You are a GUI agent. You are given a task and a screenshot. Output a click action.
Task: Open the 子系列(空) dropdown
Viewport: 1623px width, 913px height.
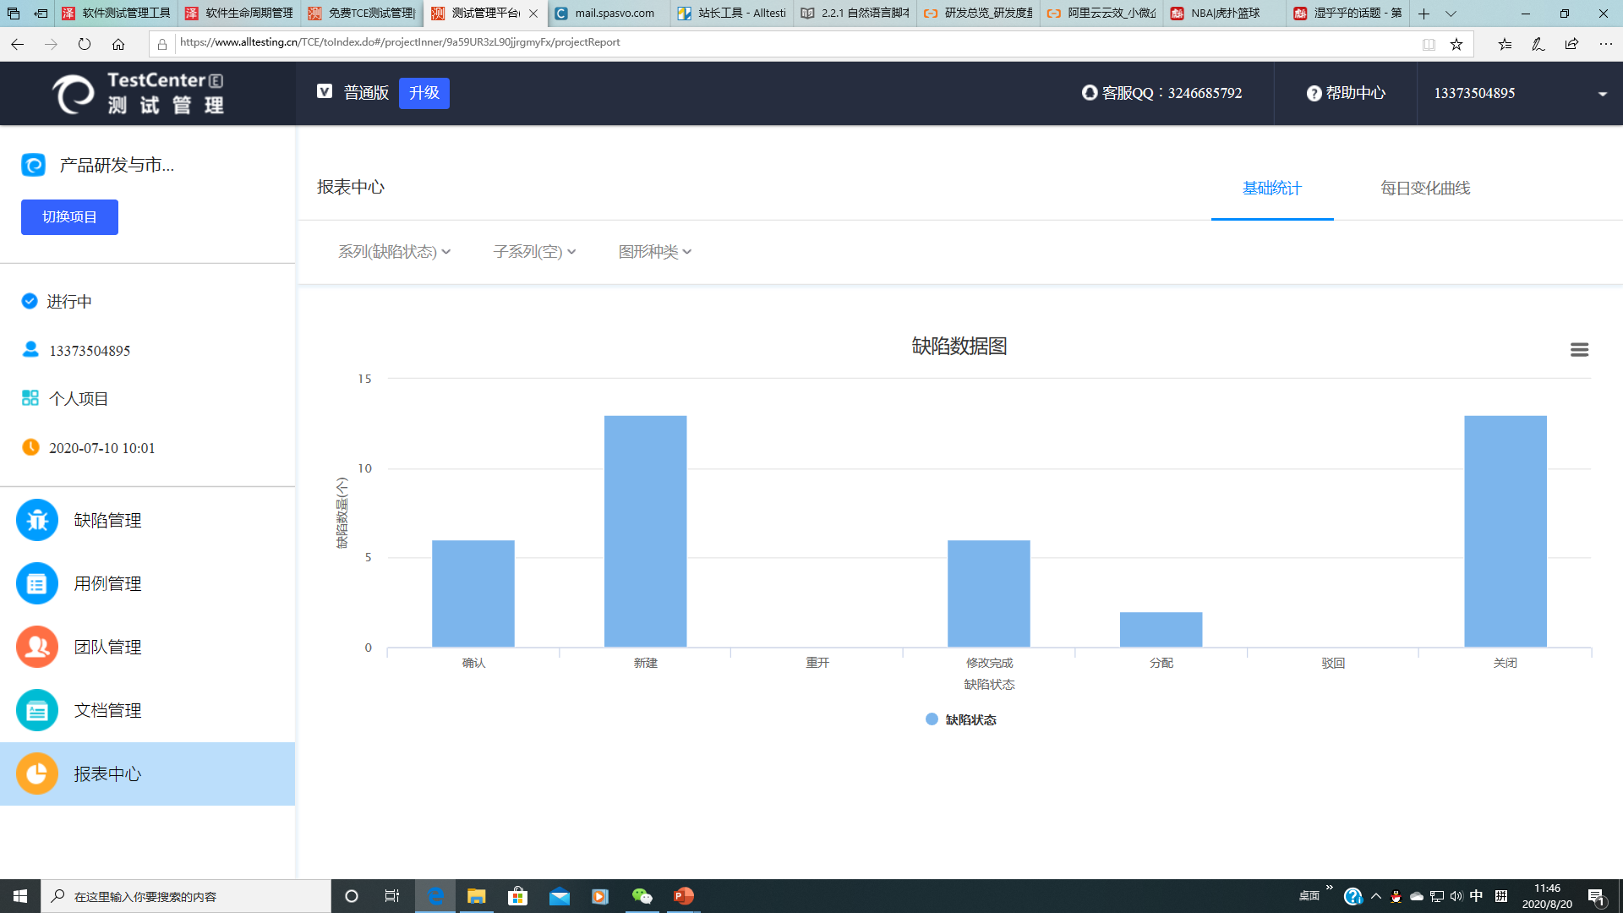click(533, 251)
